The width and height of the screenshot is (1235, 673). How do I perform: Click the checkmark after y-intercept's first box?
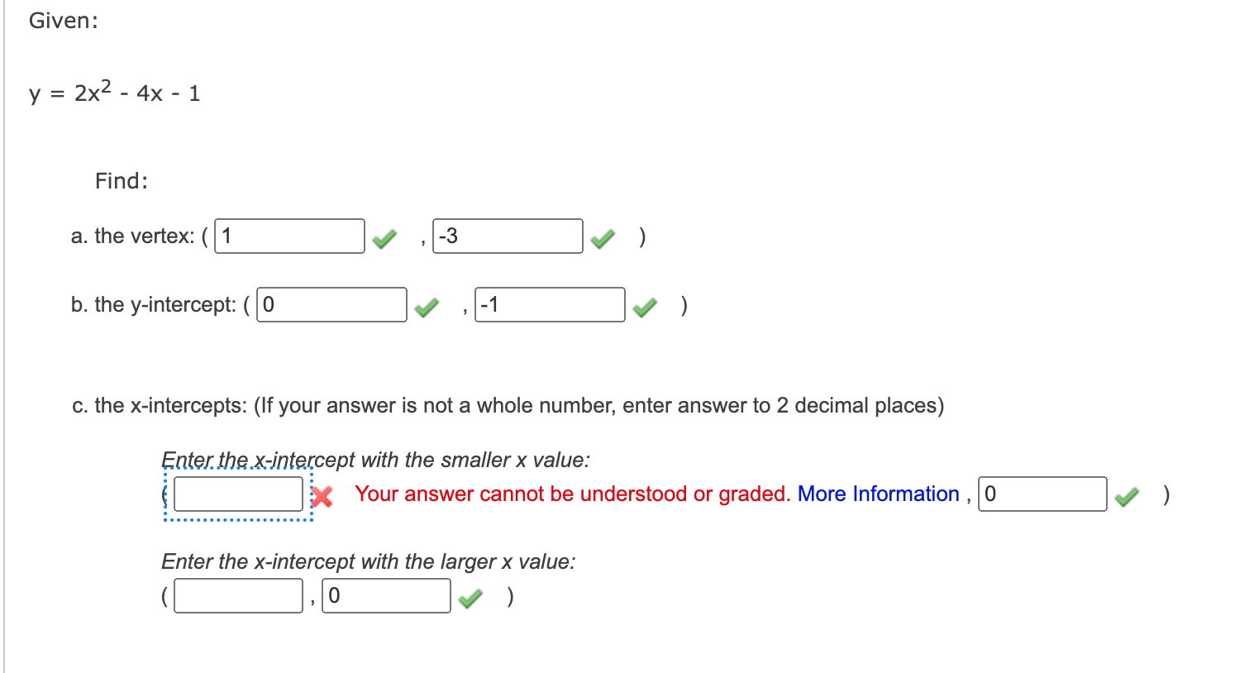tap(427, 307)
